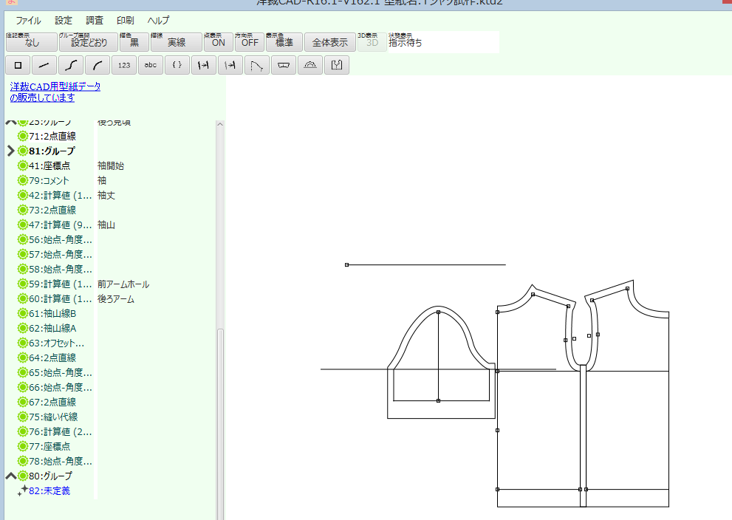Toggle the 3D表示 button
The image size is (732, 520).
372,42
